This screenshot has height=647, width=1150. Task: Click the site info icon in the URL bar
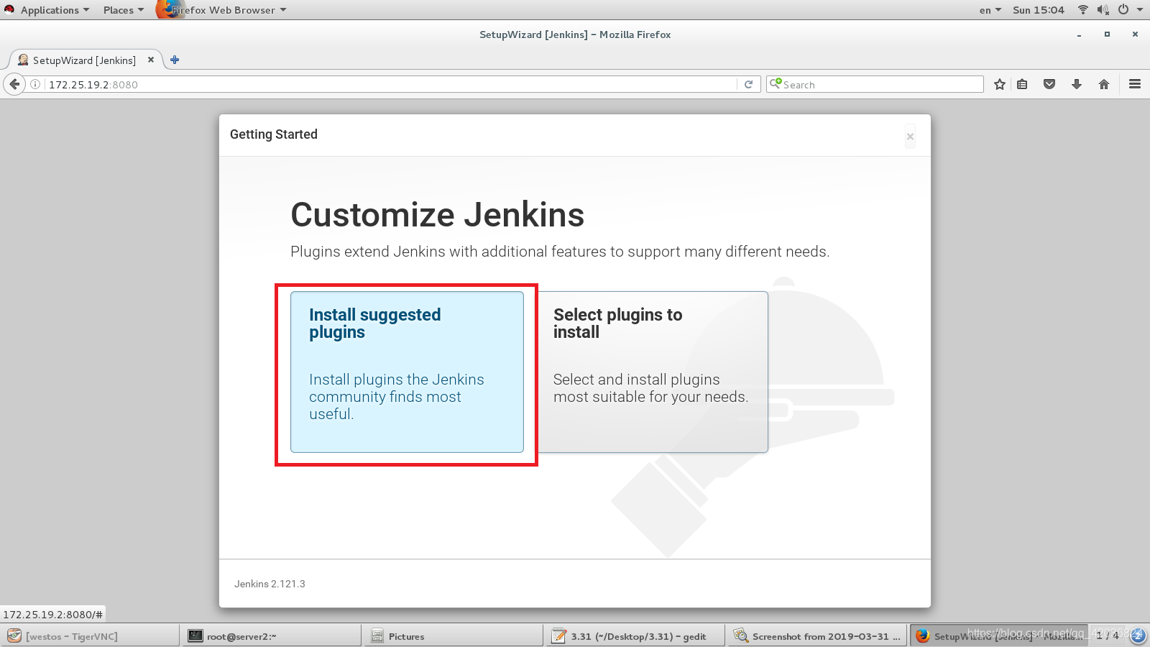(x=34, y=84)
